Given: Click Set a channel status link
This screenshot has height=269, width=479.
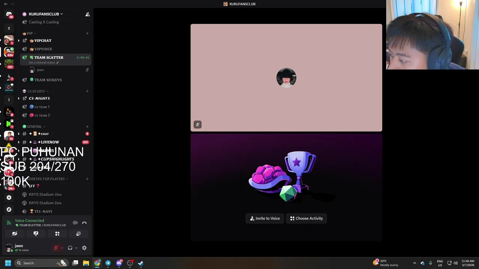Looking at the screenshot, I should tap(44, 62).
